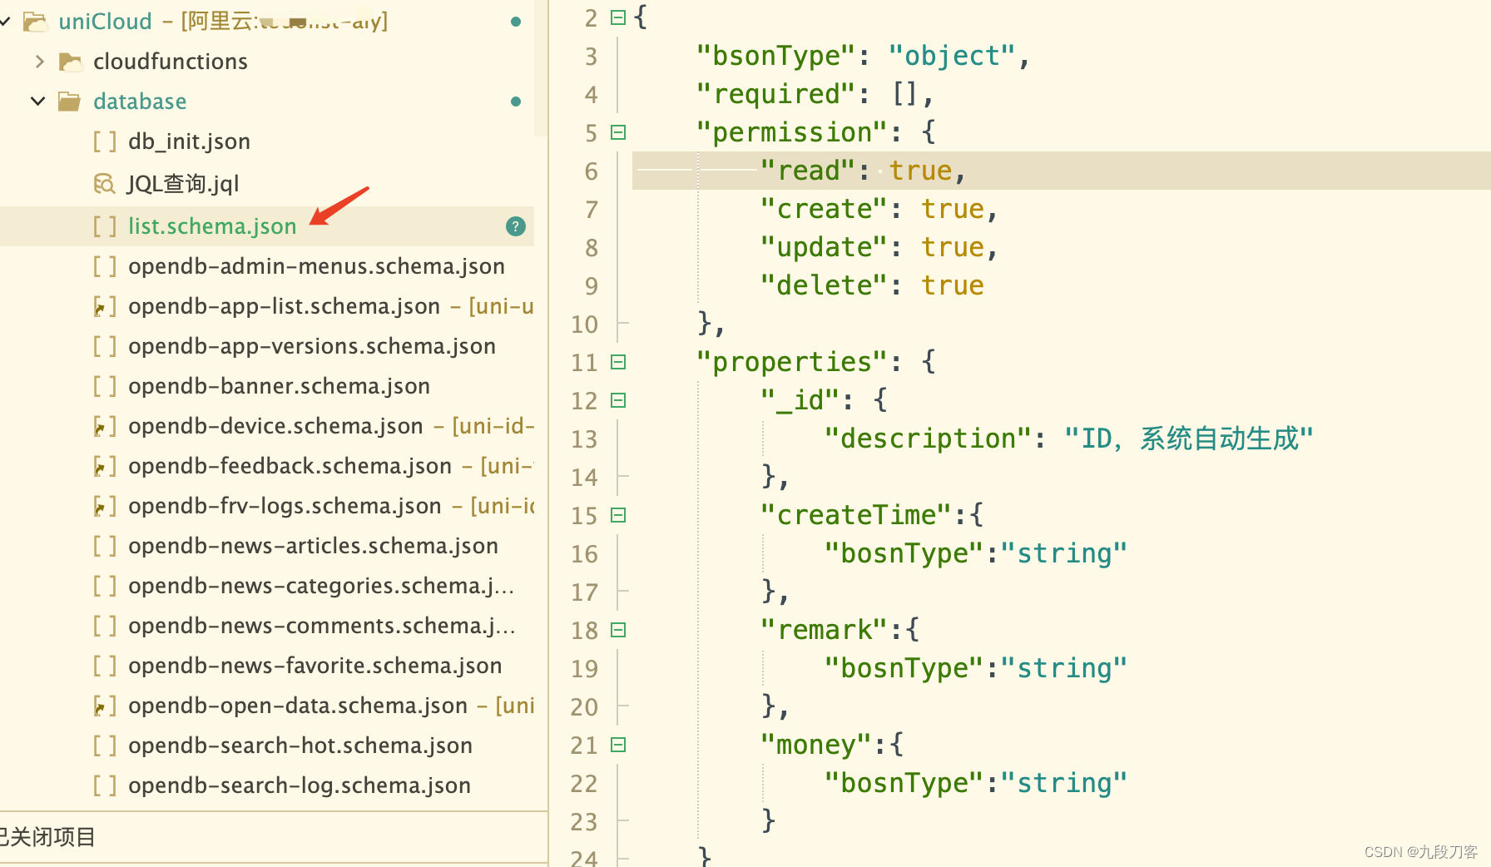Select list.schema.json in the file tree
This screenshot has height=867, width=1491.
pyautogui.click(x=212, y=226)
